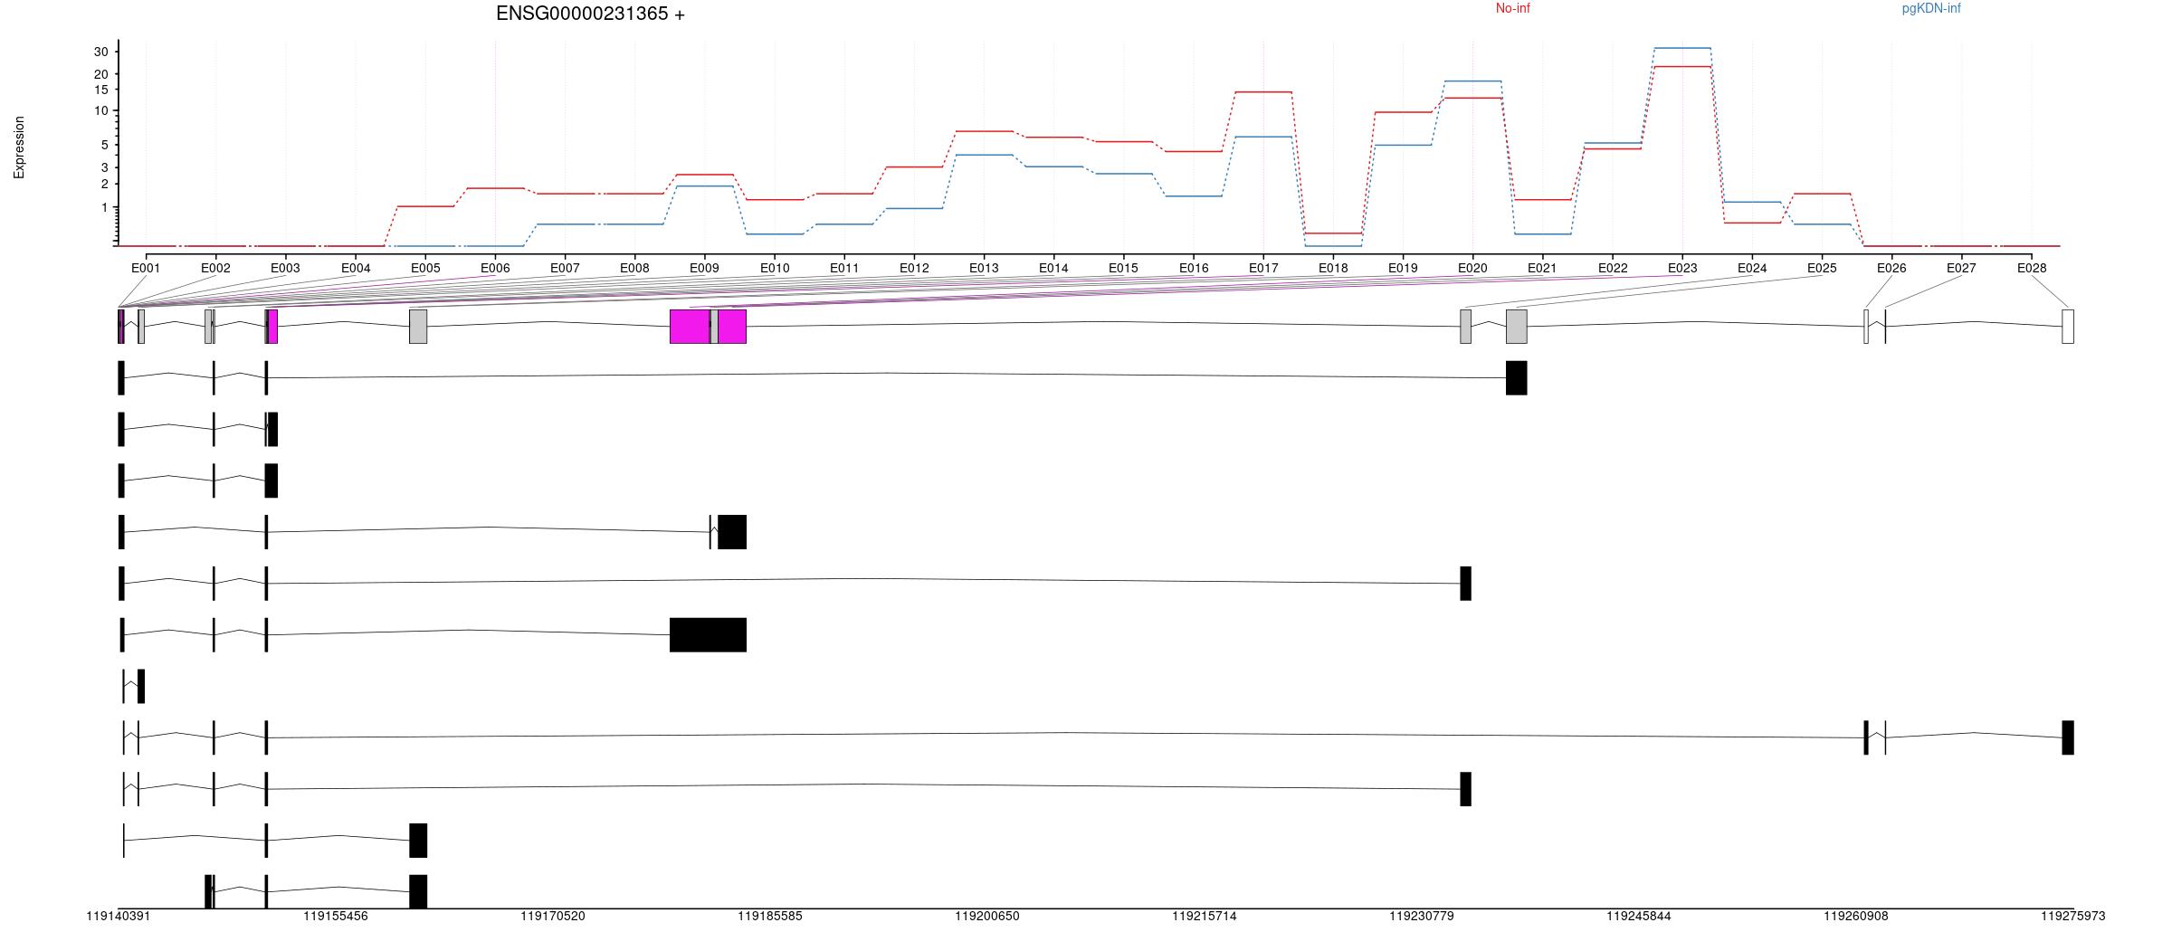Viewport: 2172px width, 932px height.
Task: Click the rightmost white exon box in gene model
Action: 2068,327
